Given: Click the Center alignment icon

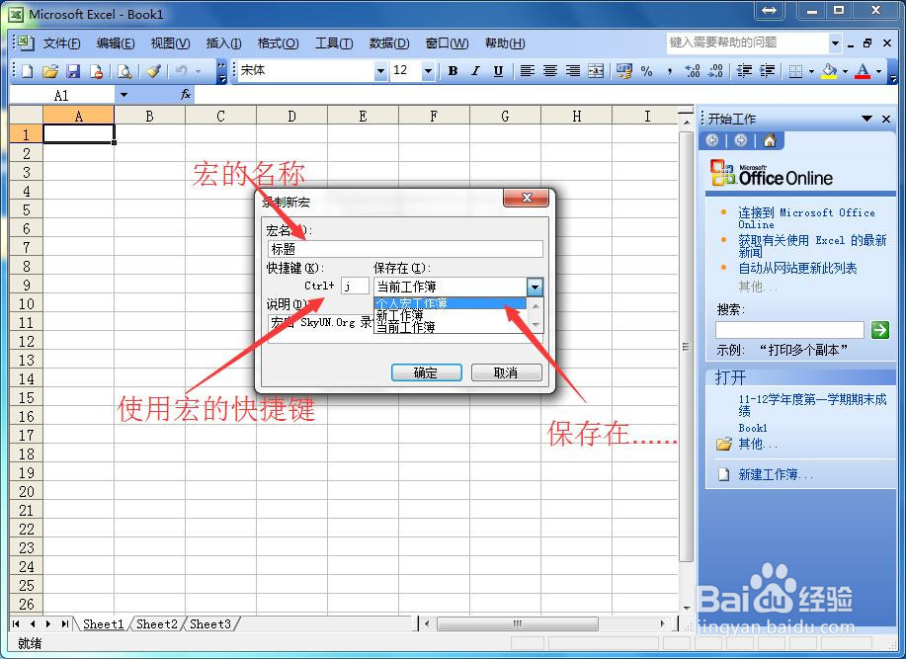Looking at the screenshot, I should pyautogui.click(x=550, y=71).
